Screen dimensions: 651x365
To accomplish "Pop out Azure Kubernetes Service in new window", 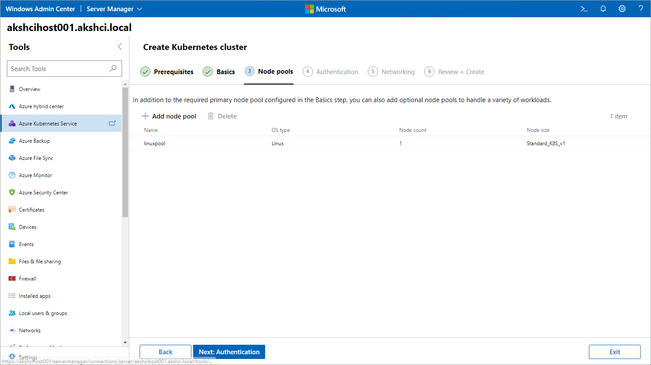I will 112,123.
